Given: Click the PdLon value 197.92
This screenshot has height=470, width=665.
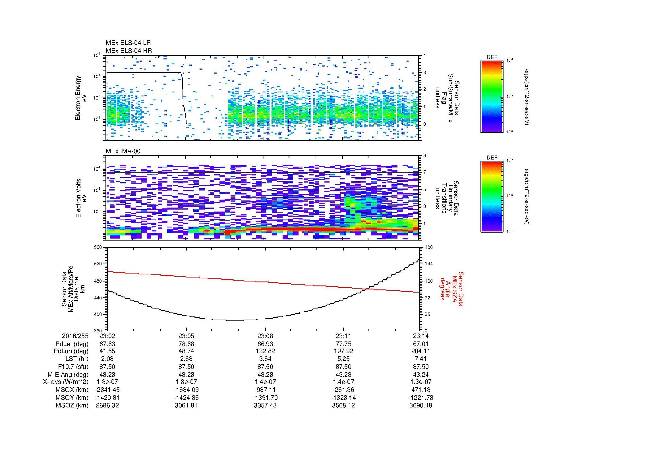Looking at the screenshot, I should click(343, 351).
